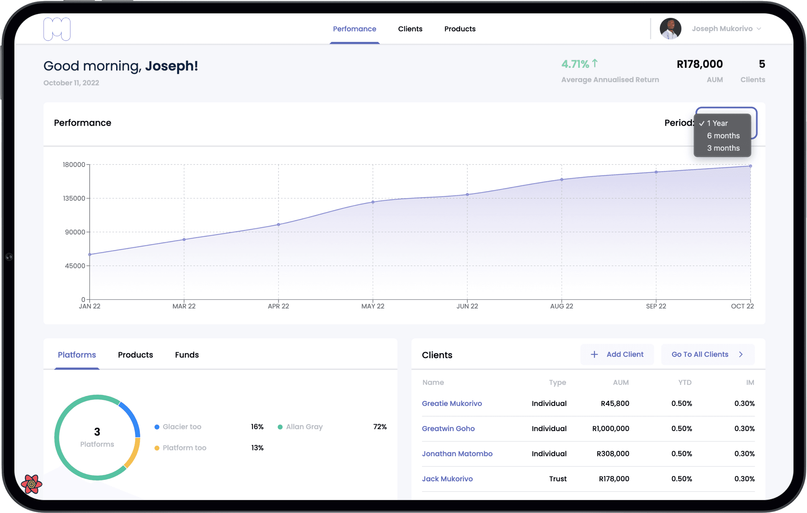Click the 'Name' column header

click(433, 382)
